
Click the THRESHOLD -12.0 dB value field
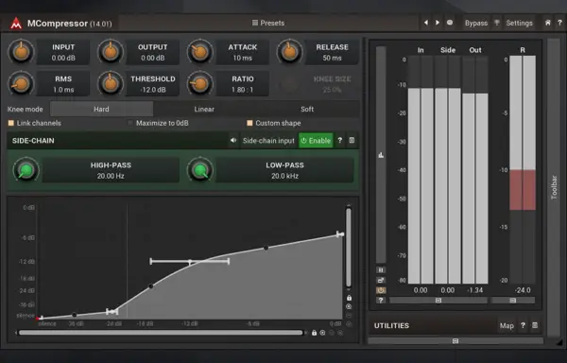click(152, 84)
